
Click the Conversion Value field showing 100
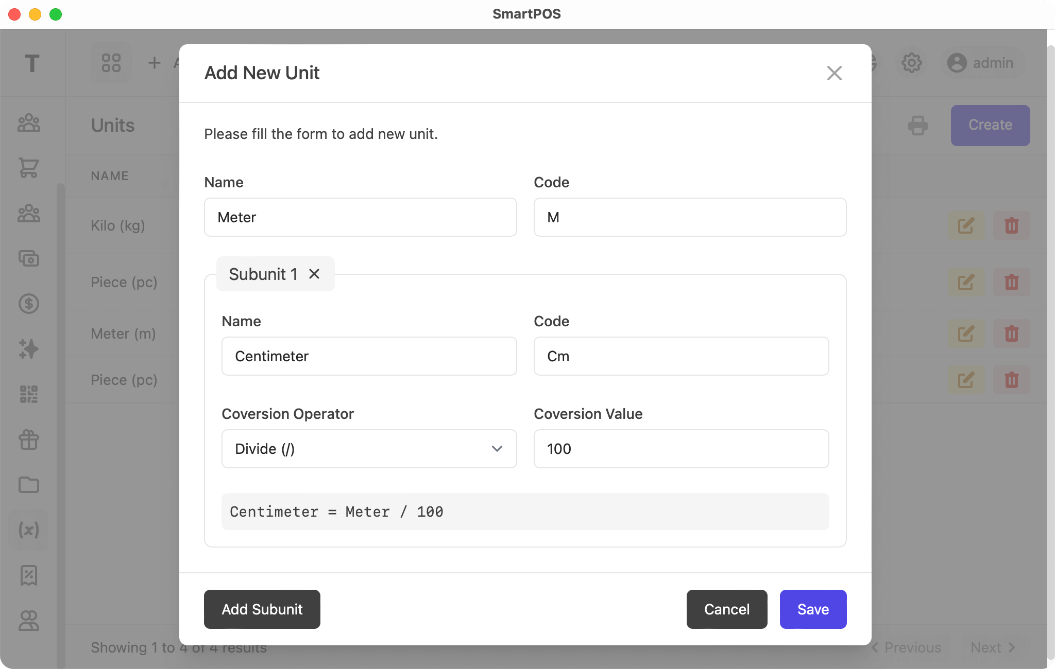680,449
